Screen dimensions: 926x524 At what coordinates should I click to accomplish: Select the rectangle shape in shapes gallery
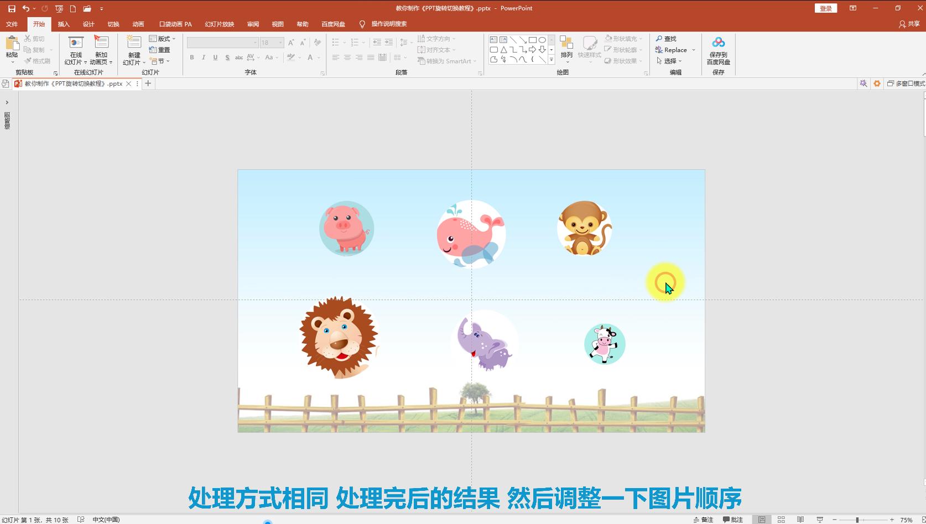pyautogui.click(x=532, y=39)
